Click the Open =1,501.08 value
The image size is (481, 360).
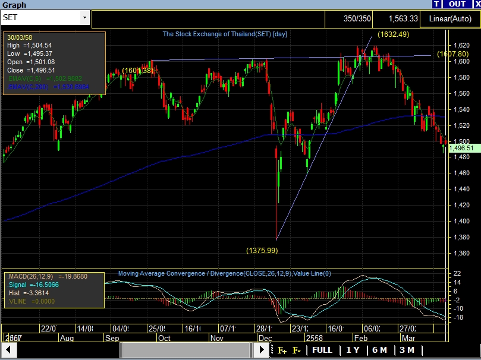coord(31,62)
